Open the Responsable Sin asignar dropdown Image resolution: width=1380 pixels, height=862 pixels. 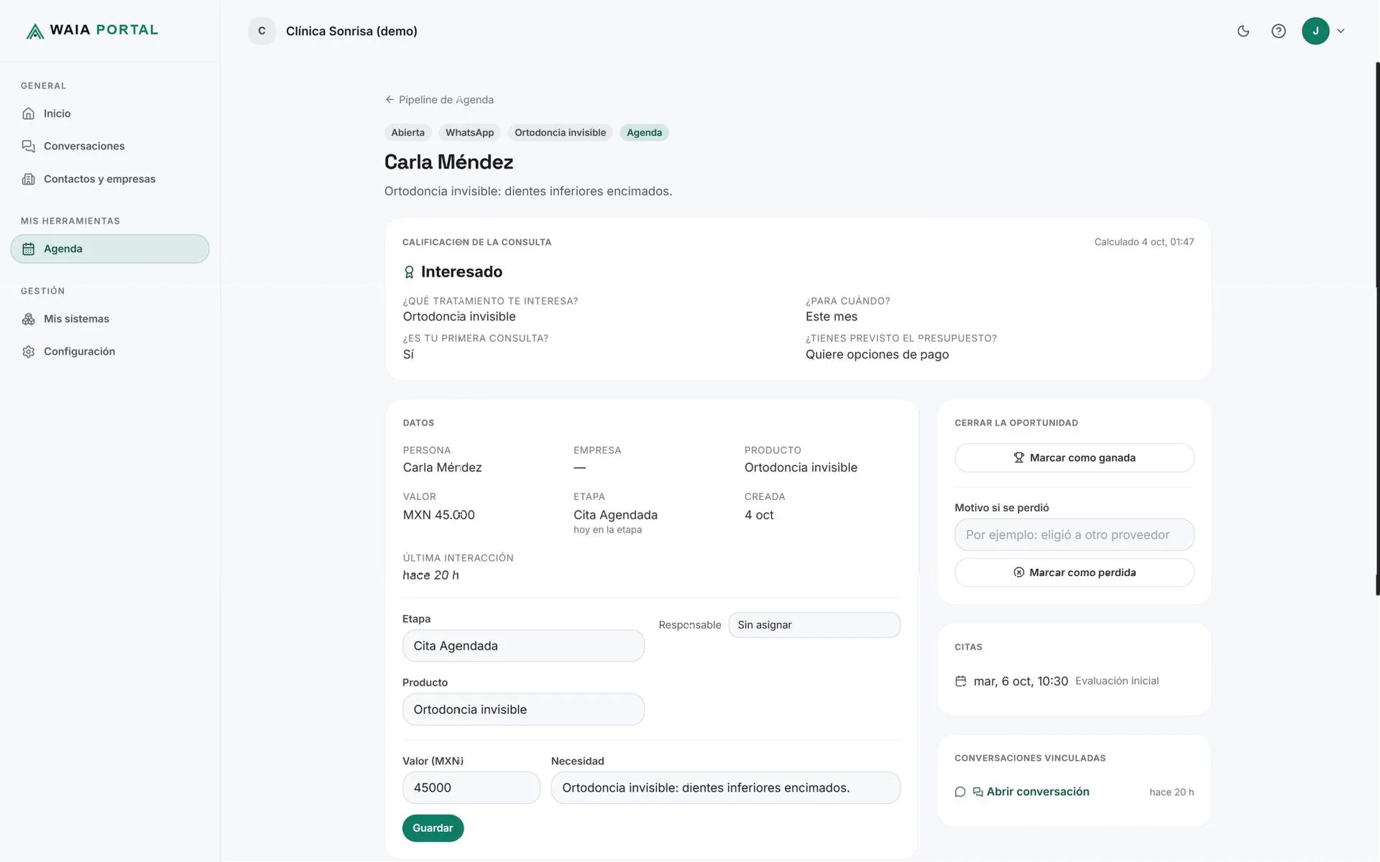[814, 625]
